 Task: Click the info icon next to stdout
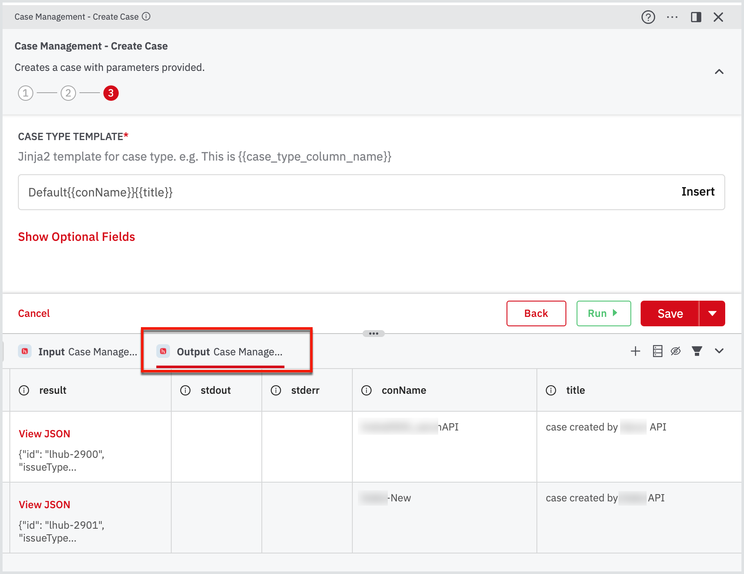click(185, 390)
